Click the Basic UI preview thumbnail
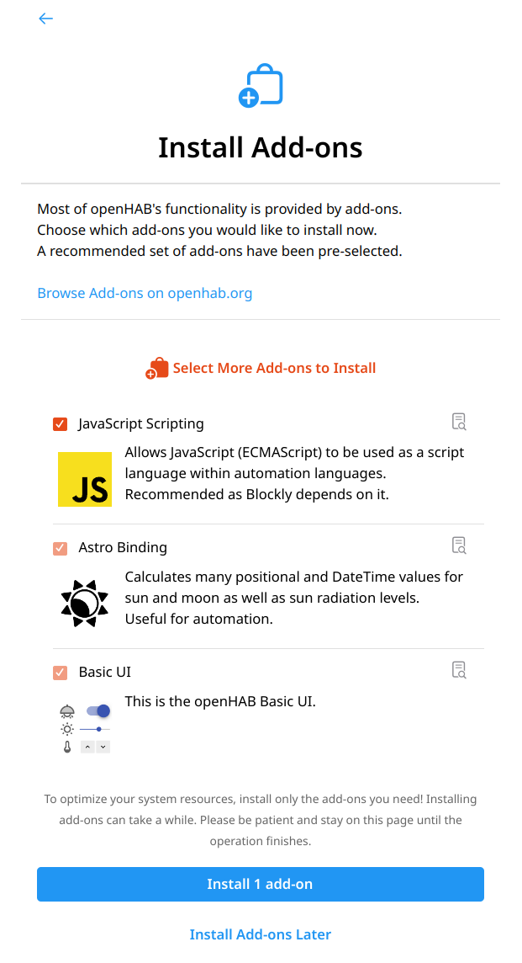This screenshot has width=522, height=963. [85, 728]
